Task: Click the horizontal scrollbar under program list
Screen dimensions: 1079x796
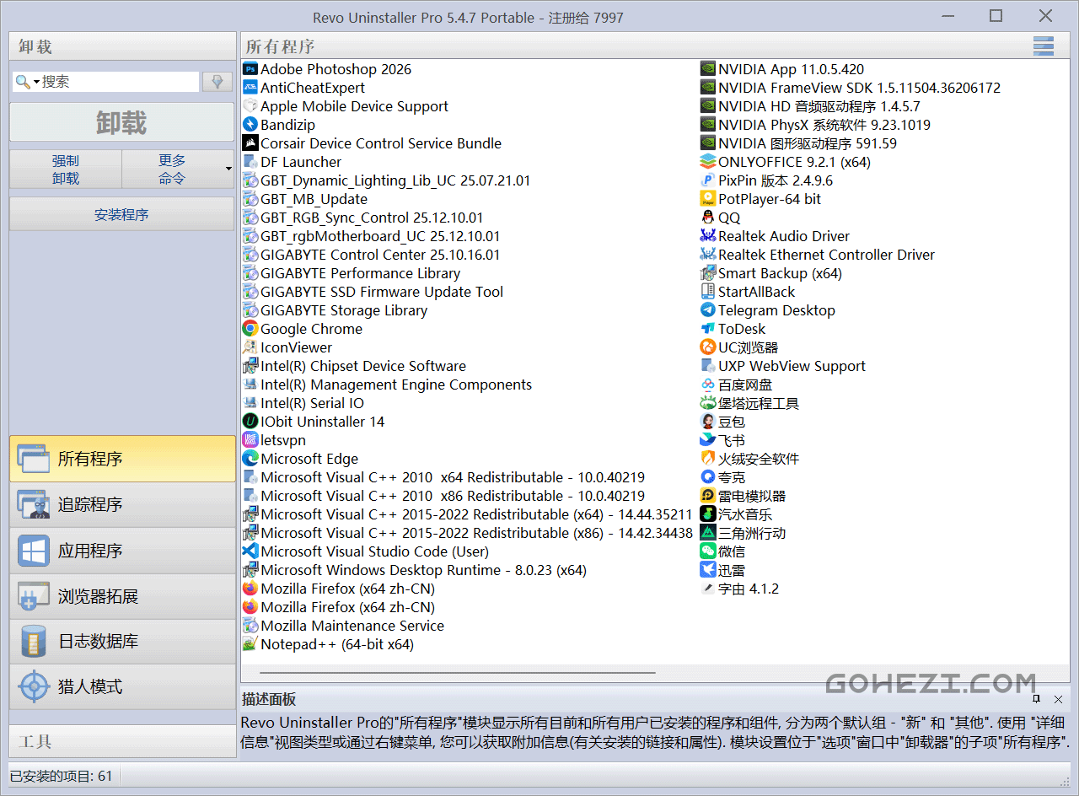Action: (x=457, y=673)
